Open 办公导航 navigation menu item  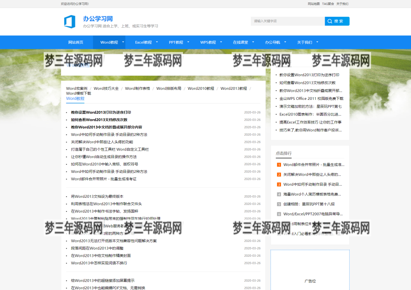(x=273, y=42)
